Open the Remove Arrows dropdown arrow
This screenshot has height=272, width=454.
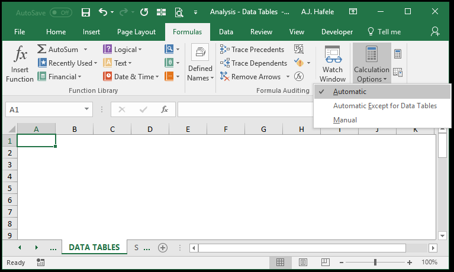[288, 77]
